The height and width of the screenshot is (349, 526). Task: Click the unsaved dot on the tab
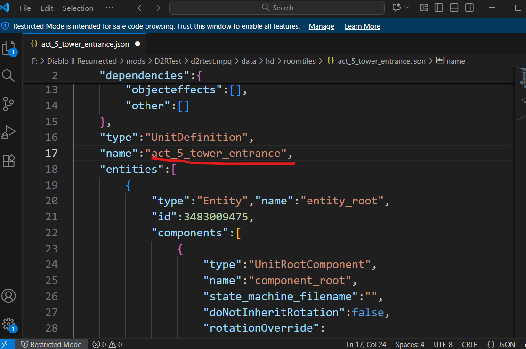click(138, 44)
